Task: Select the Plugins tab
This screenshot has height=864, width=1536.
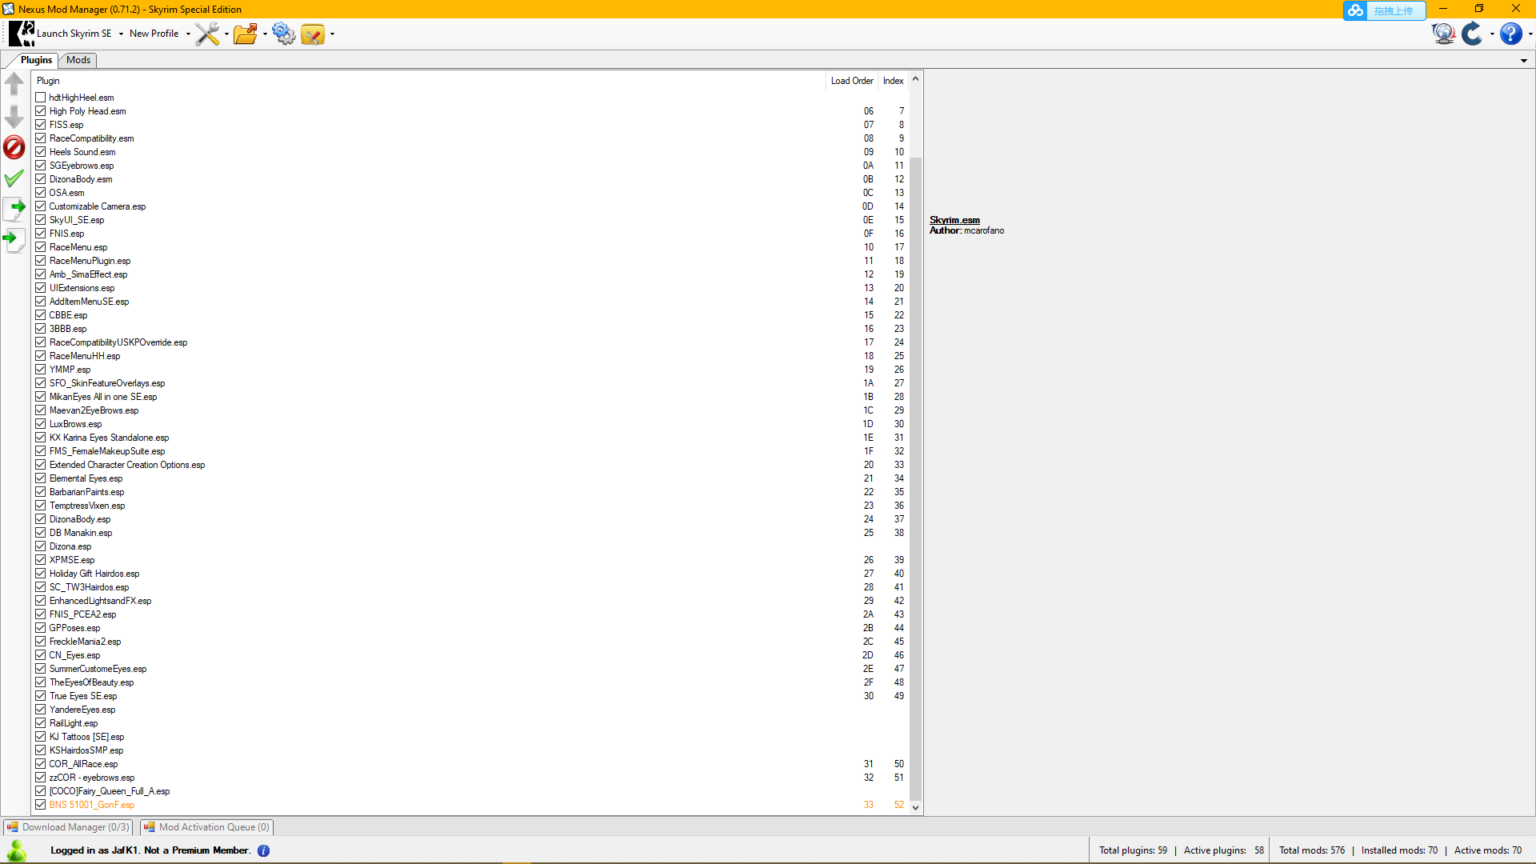Action: [x=36, y=60]
